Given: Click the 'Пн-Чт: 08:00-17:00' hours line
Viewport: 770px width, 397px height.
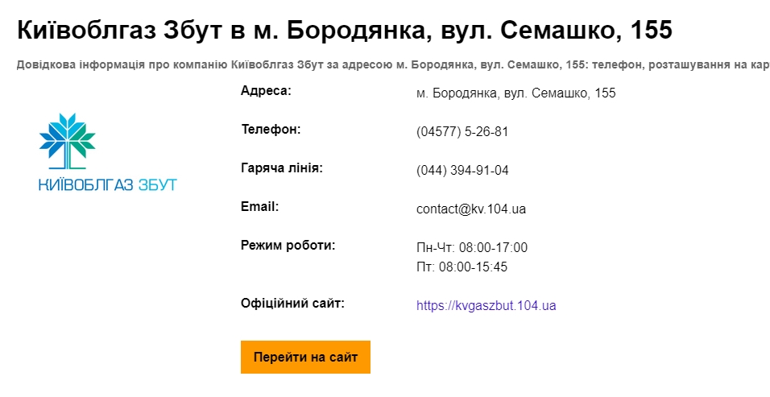Looking at the screenshot, I should click(x=472, y=247).
